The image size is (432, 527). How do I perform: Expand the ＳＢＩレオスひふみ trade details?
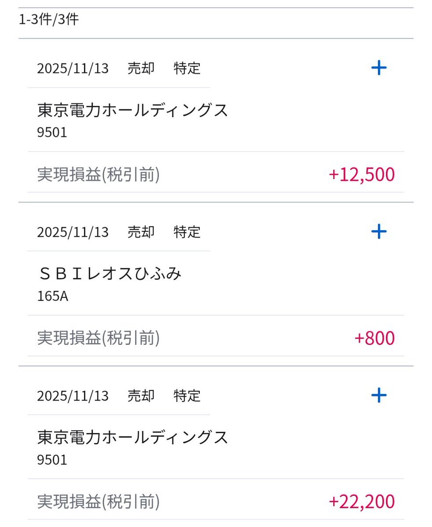tap(378, 231)
